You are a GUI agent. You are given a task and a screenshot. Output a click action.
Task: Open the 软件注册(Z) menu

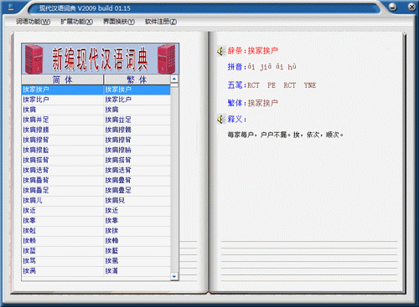pyautogui.click(x=161, y=22)
